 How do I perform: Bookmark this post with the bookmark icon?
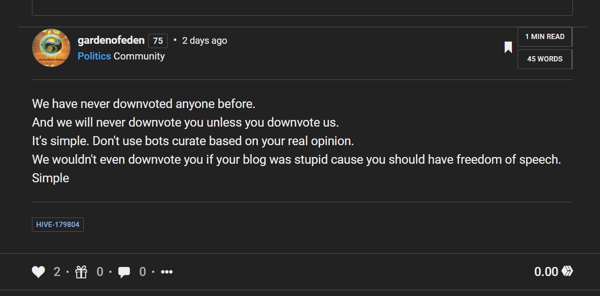pyautogui.click(x=508, y=48)
